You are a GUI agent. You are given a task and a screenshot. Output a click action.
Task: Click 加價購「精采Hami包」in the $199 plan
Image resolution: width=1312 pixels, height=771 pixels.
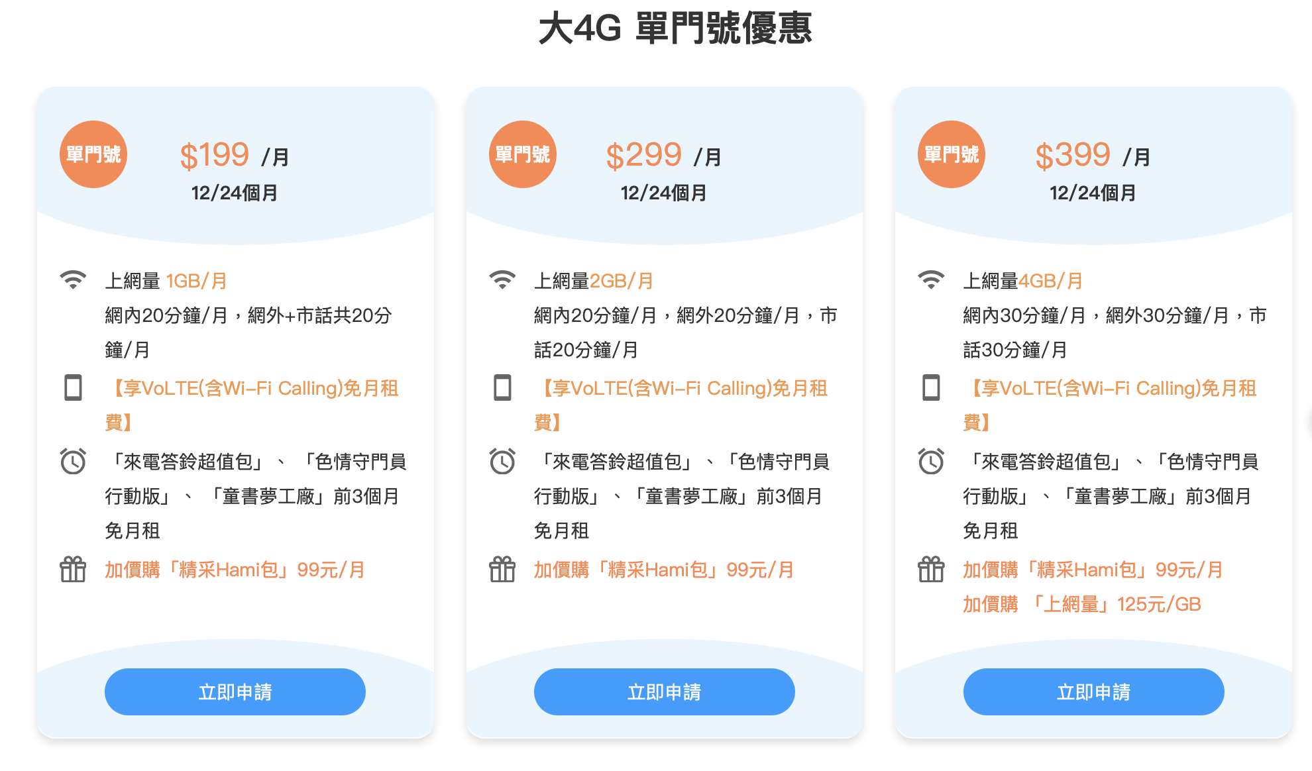pyautogui.click(x=235, y=570)
